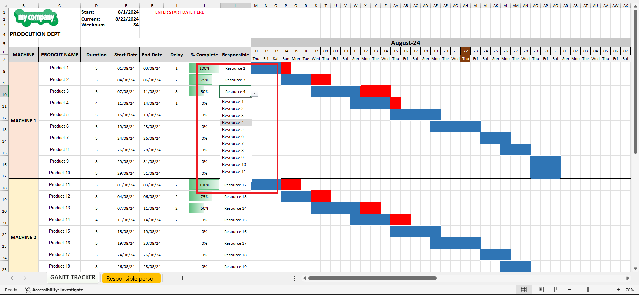
Task: Open Accessibility Investigate status indicator
Action: 54,290
